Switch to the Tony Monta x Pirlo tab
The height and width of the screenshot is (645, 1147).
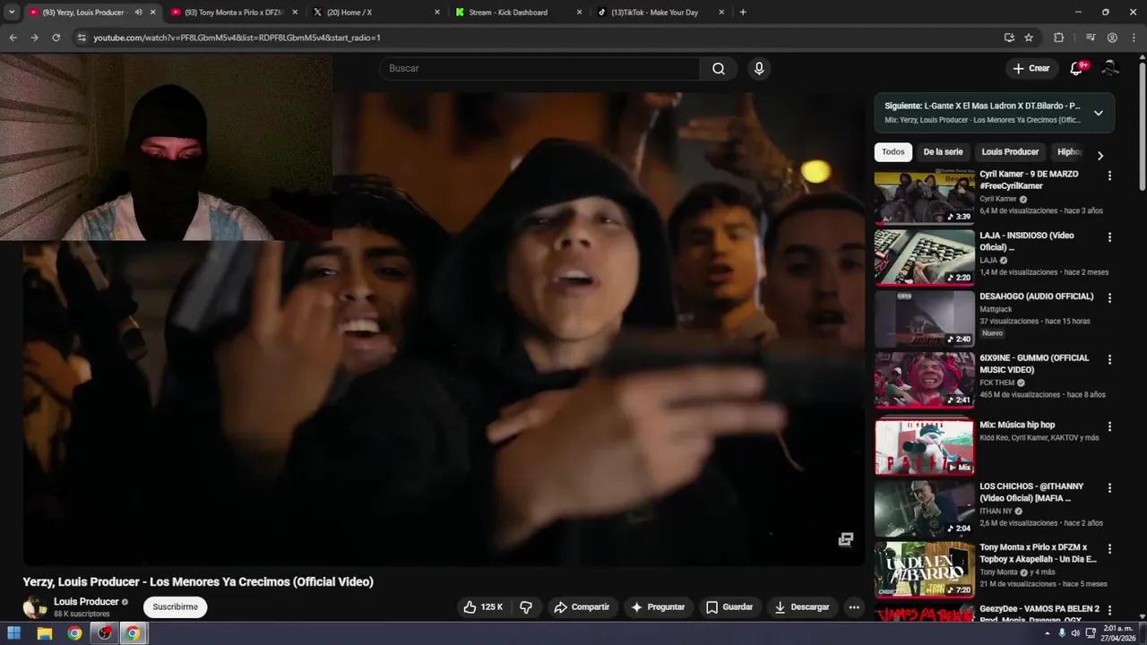(x=234, y=13)
